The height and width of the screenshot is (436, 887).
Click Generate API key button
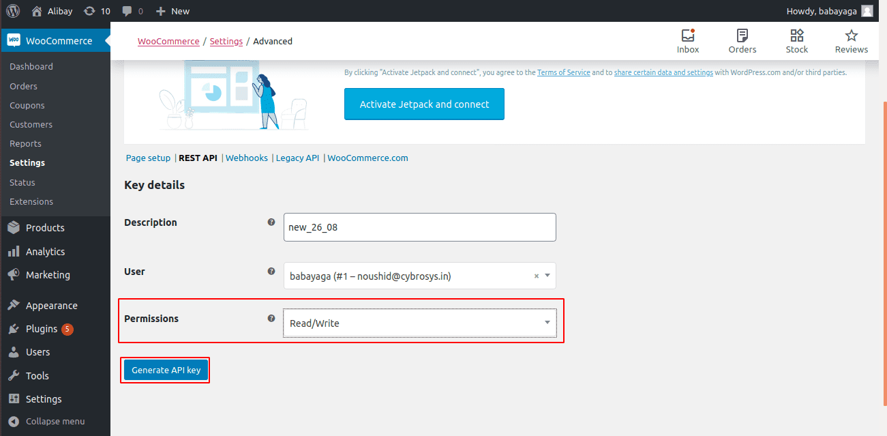[x=166, y=370]
